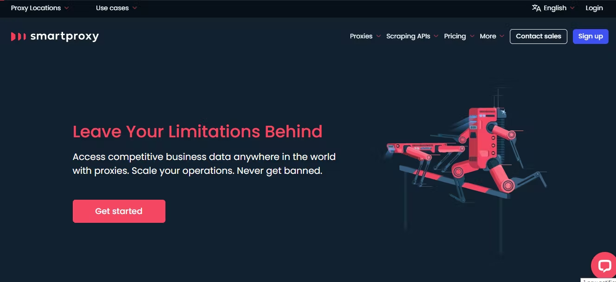616x282 pixels.
Task: Click the language translate icon
Action: [x=536, y=8]
